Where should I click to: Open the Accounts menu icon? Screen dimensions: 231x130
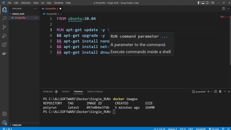[x=4, y=114]
